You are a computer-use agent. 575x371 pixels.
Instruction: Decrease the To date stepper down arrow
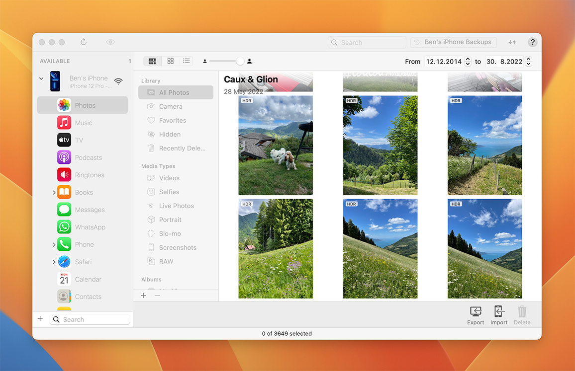[x=528, y=64]
